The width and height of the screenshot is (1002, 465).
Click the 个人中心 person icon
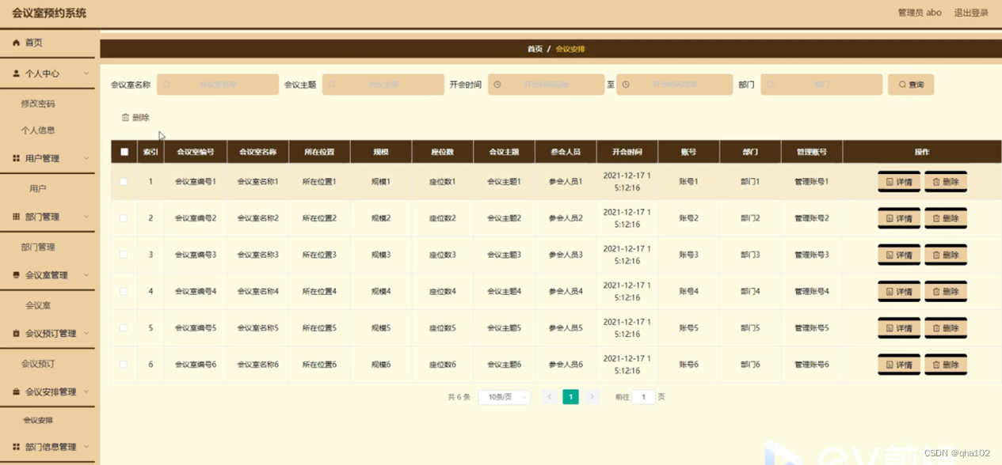click(15, 71)
